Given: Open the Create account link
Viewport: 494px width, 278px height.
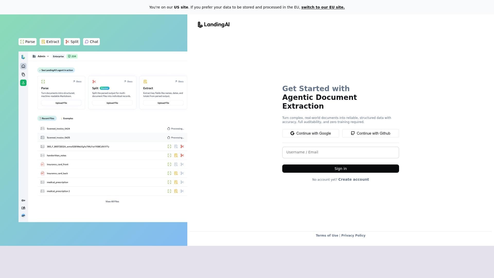Looking at the screenshot, I should pyautogui.click(x=354, y=179).
